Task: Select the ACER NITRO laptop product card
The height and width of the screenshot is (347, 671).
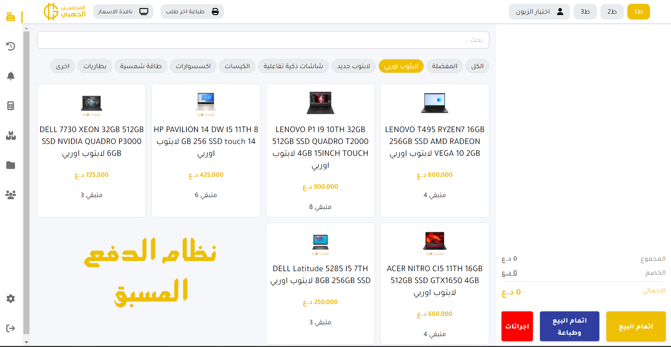Action: coord(434,283)
